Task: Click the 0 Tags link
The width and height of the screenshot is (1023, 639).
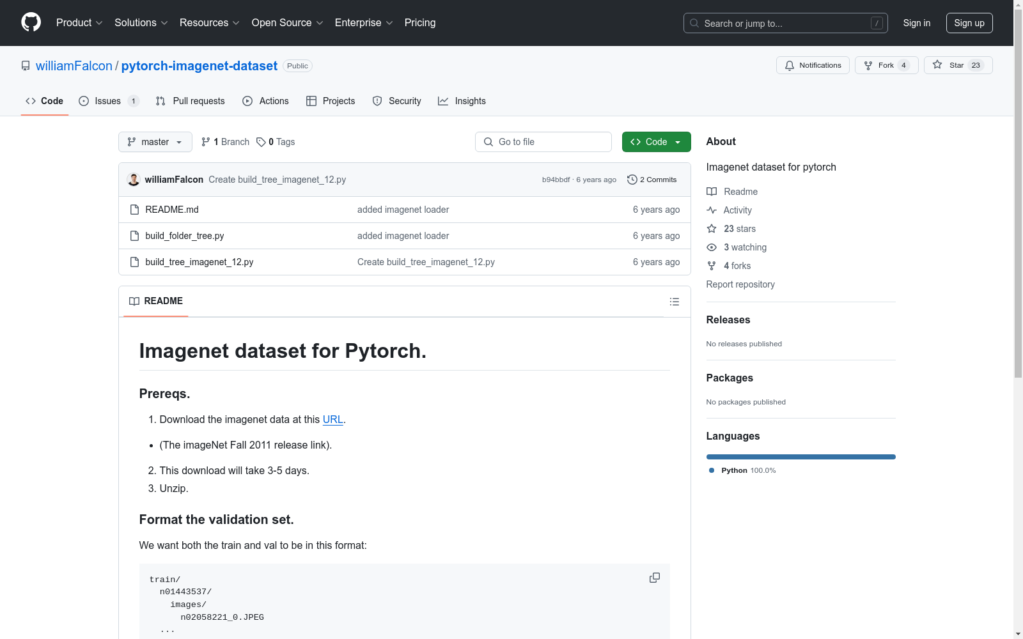Action: point(276,142)
